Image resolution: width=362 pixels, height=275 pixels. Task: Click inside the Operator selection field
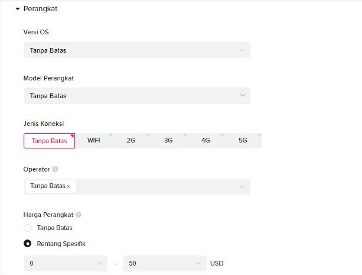[x=137, y=186]
